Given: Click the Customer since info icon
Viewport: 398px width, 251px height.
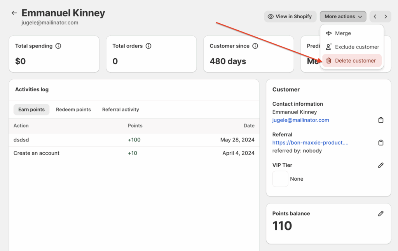Looking at the screenshot, I should click(x=255, y=46).
